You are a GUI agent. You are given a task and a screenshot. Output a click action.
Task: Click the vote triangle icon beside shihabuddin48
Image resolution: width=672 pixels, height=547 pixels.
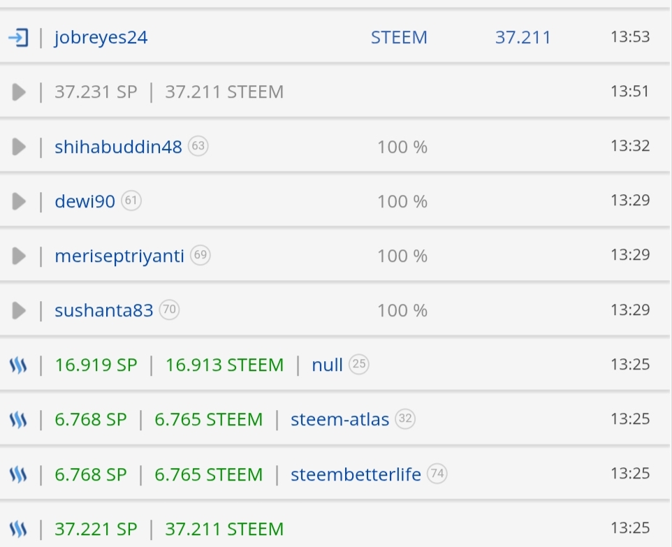point(19,147)
